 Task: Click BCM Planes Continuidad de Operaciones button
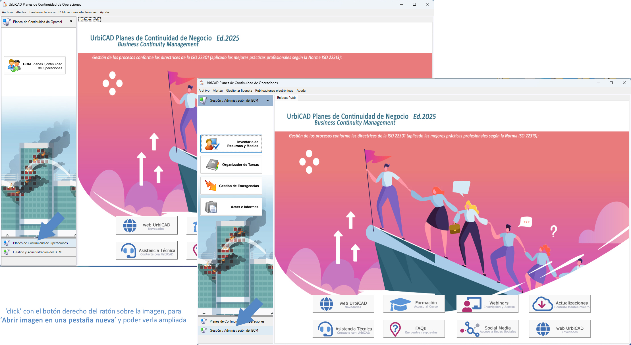click(35, 65)
